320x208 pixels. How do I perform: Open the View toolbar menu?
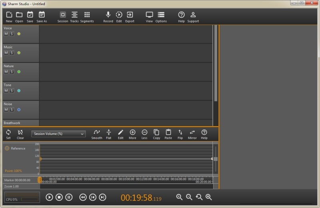(149, 15)
